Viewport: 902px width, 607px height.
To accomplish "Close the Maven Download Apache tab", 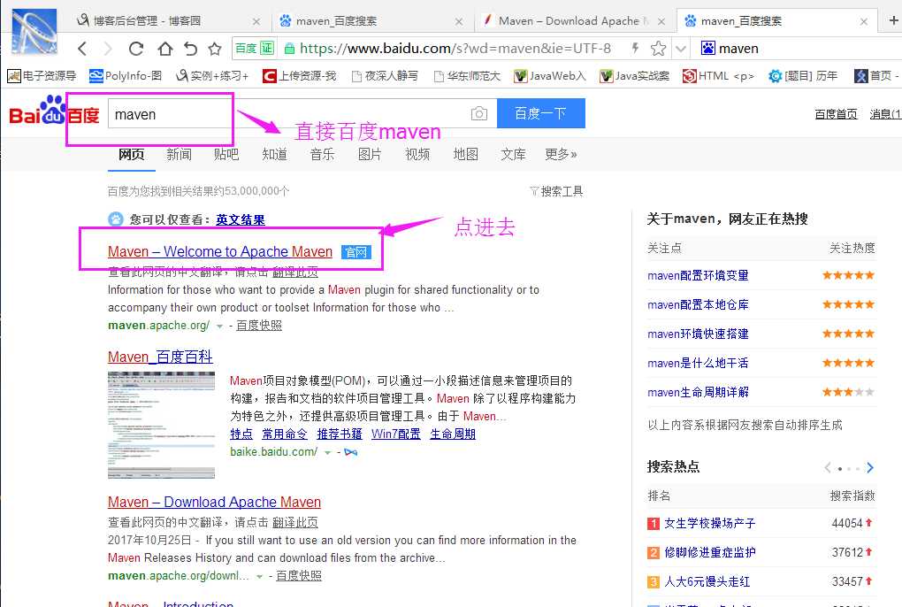I will point(661,22).
